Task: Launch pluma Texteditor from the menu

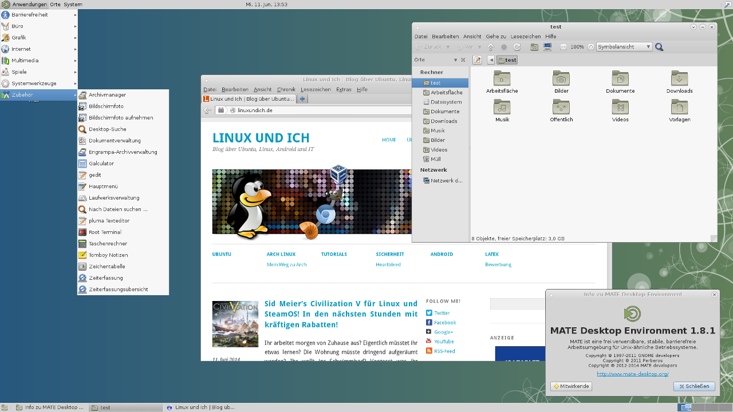Action: click(123, 220)
